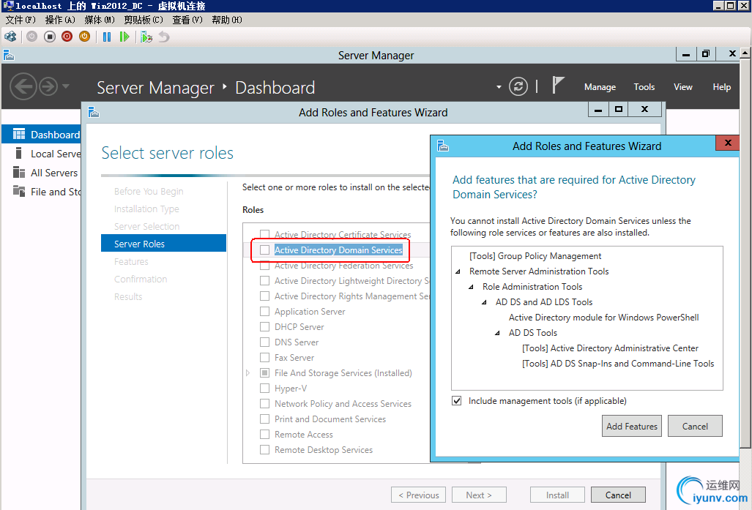This screenshot has width=752, height=510.
Task: Click the grey Start VM power icon
Action: point(31,37)
